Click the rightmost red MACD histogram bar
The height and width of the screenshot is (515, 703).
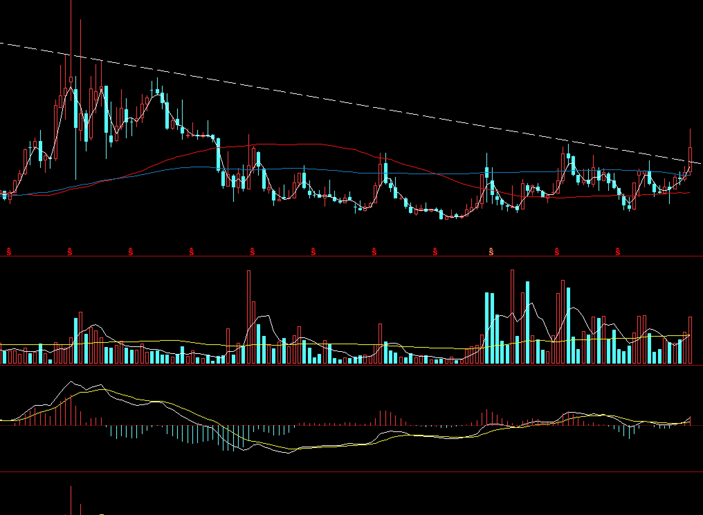pyautogui.click(x=690, y=421)
